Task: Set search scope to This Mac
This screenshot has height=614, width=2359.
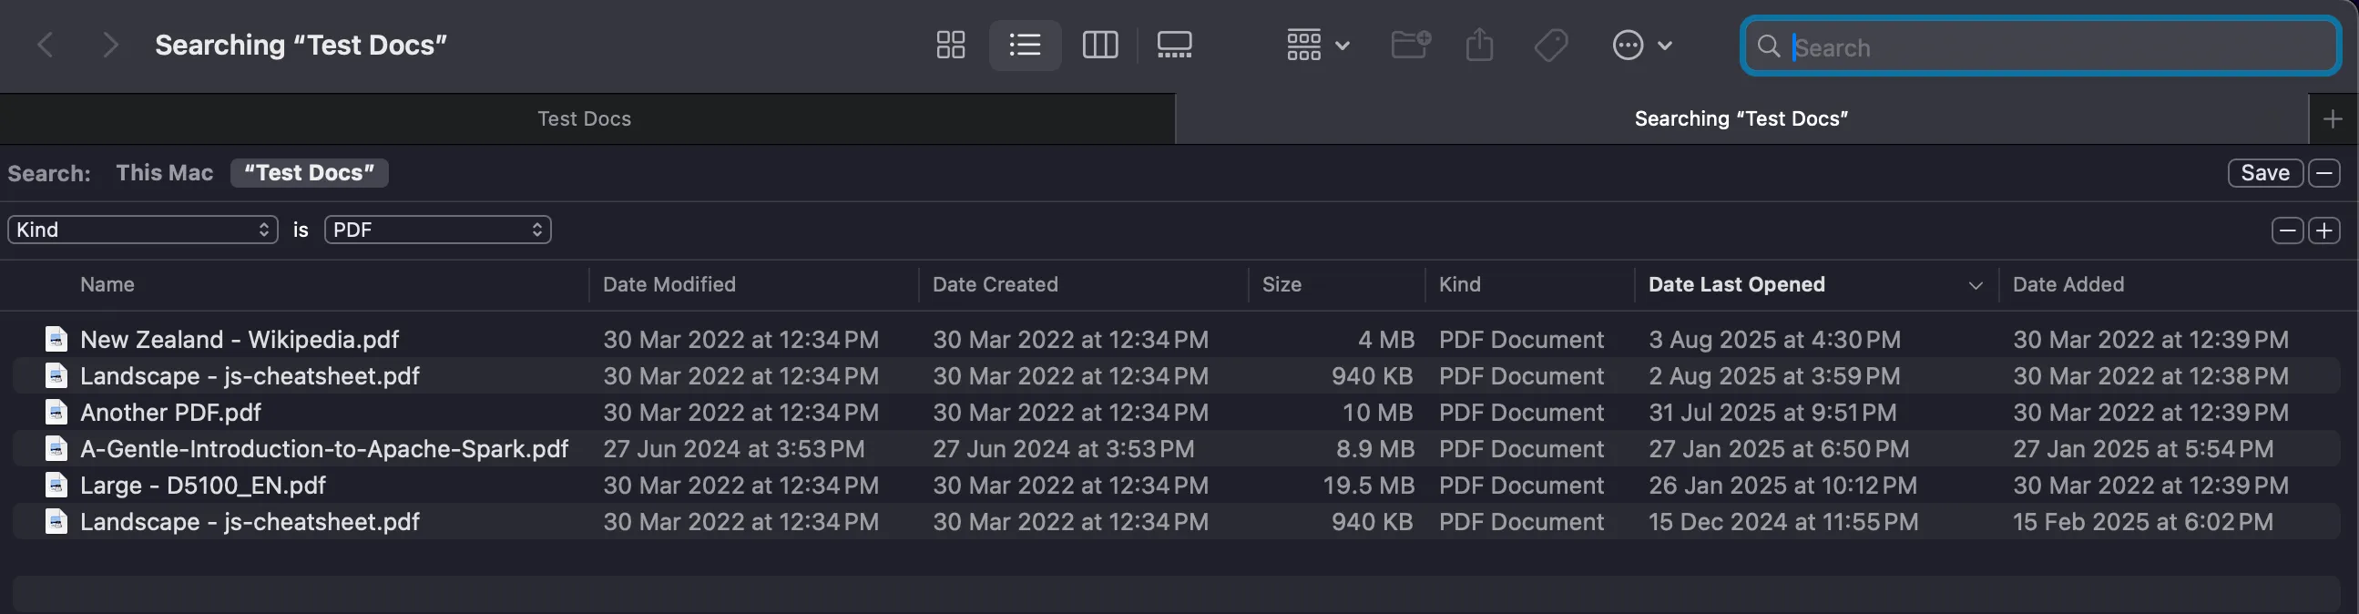Action: [164, 172]
